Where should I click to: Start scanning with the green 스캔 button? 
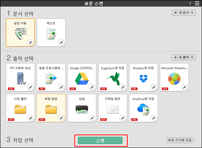tap(100, 140)
